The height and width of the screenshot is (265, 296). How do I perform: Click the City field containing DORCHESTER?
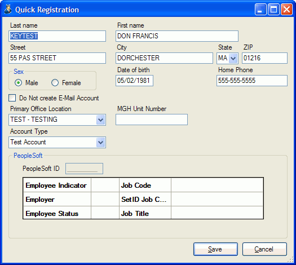pyautogui.click(x=164, y=58)
